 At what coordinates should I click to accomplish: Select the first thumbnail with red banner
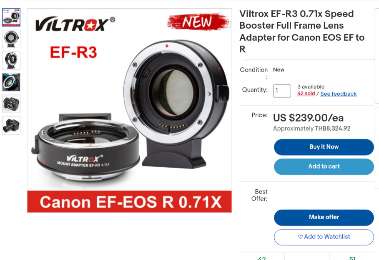point(11,17)
